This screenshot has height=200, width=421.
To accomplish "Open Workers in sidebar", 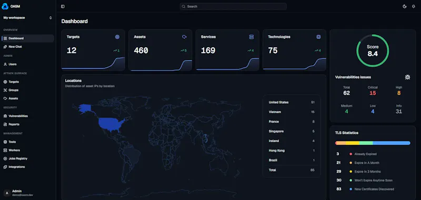I will tap(28, 150).
